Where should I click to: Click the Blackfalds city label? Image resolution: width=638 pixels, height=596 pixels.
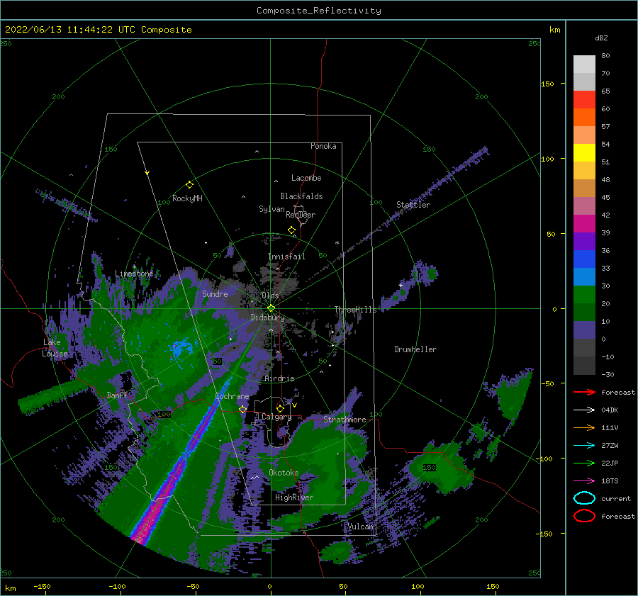tap(301, 196)
